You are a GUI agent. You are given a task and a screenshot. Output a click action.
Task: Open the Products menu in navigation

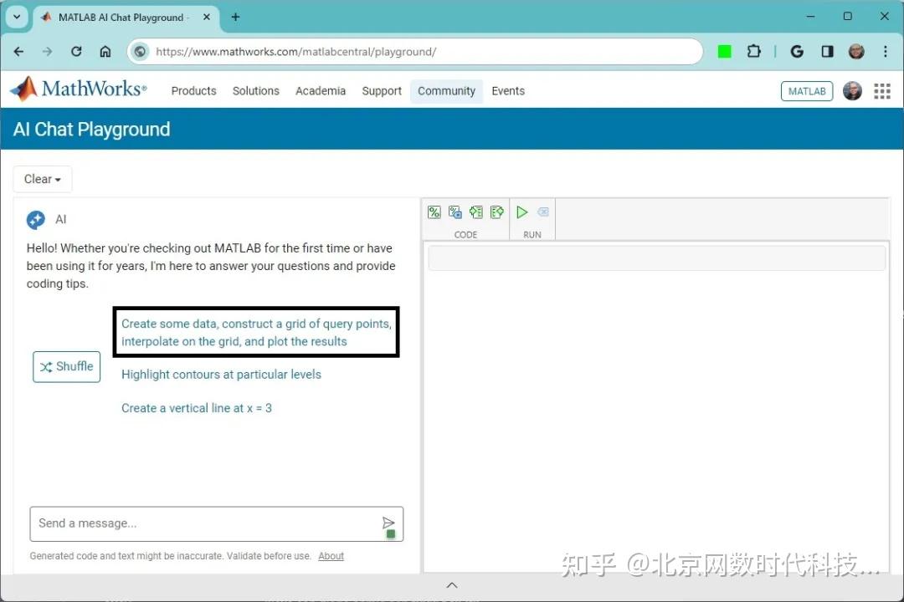coord(193,90)
